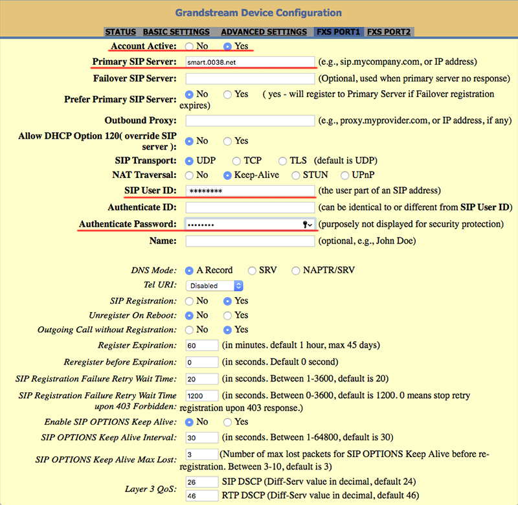The image size is (518, 505).
Task: Select No for Prefer Primary SIP Server
Action: pyautogui.click(x=189, y=95)
